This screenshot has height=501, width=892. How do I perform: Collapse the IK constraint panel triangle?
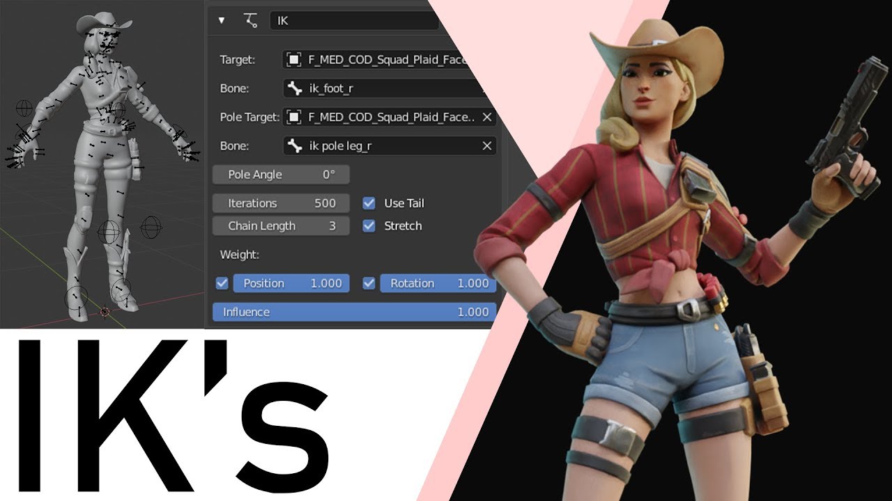click(x=222, y=20)
